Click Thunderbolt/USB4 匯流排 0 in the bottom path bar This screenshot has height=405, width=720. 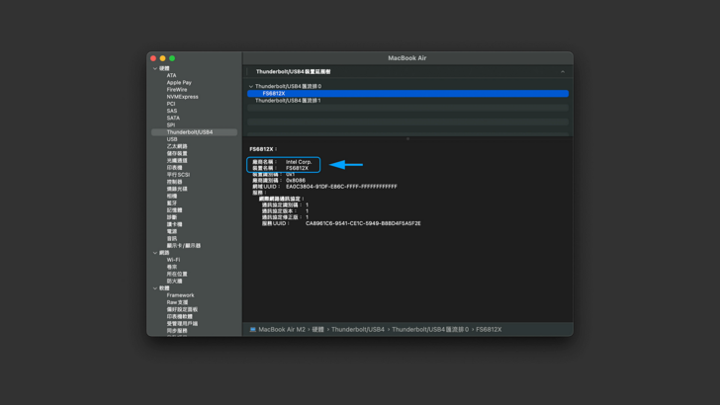[430, 330]
